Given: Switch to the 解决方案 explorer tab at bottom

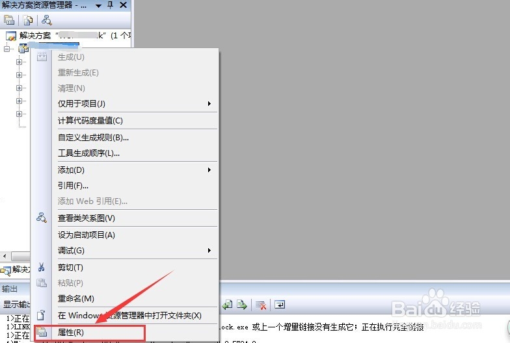Looking at the screenshot, I should click(x=16, y=270).
